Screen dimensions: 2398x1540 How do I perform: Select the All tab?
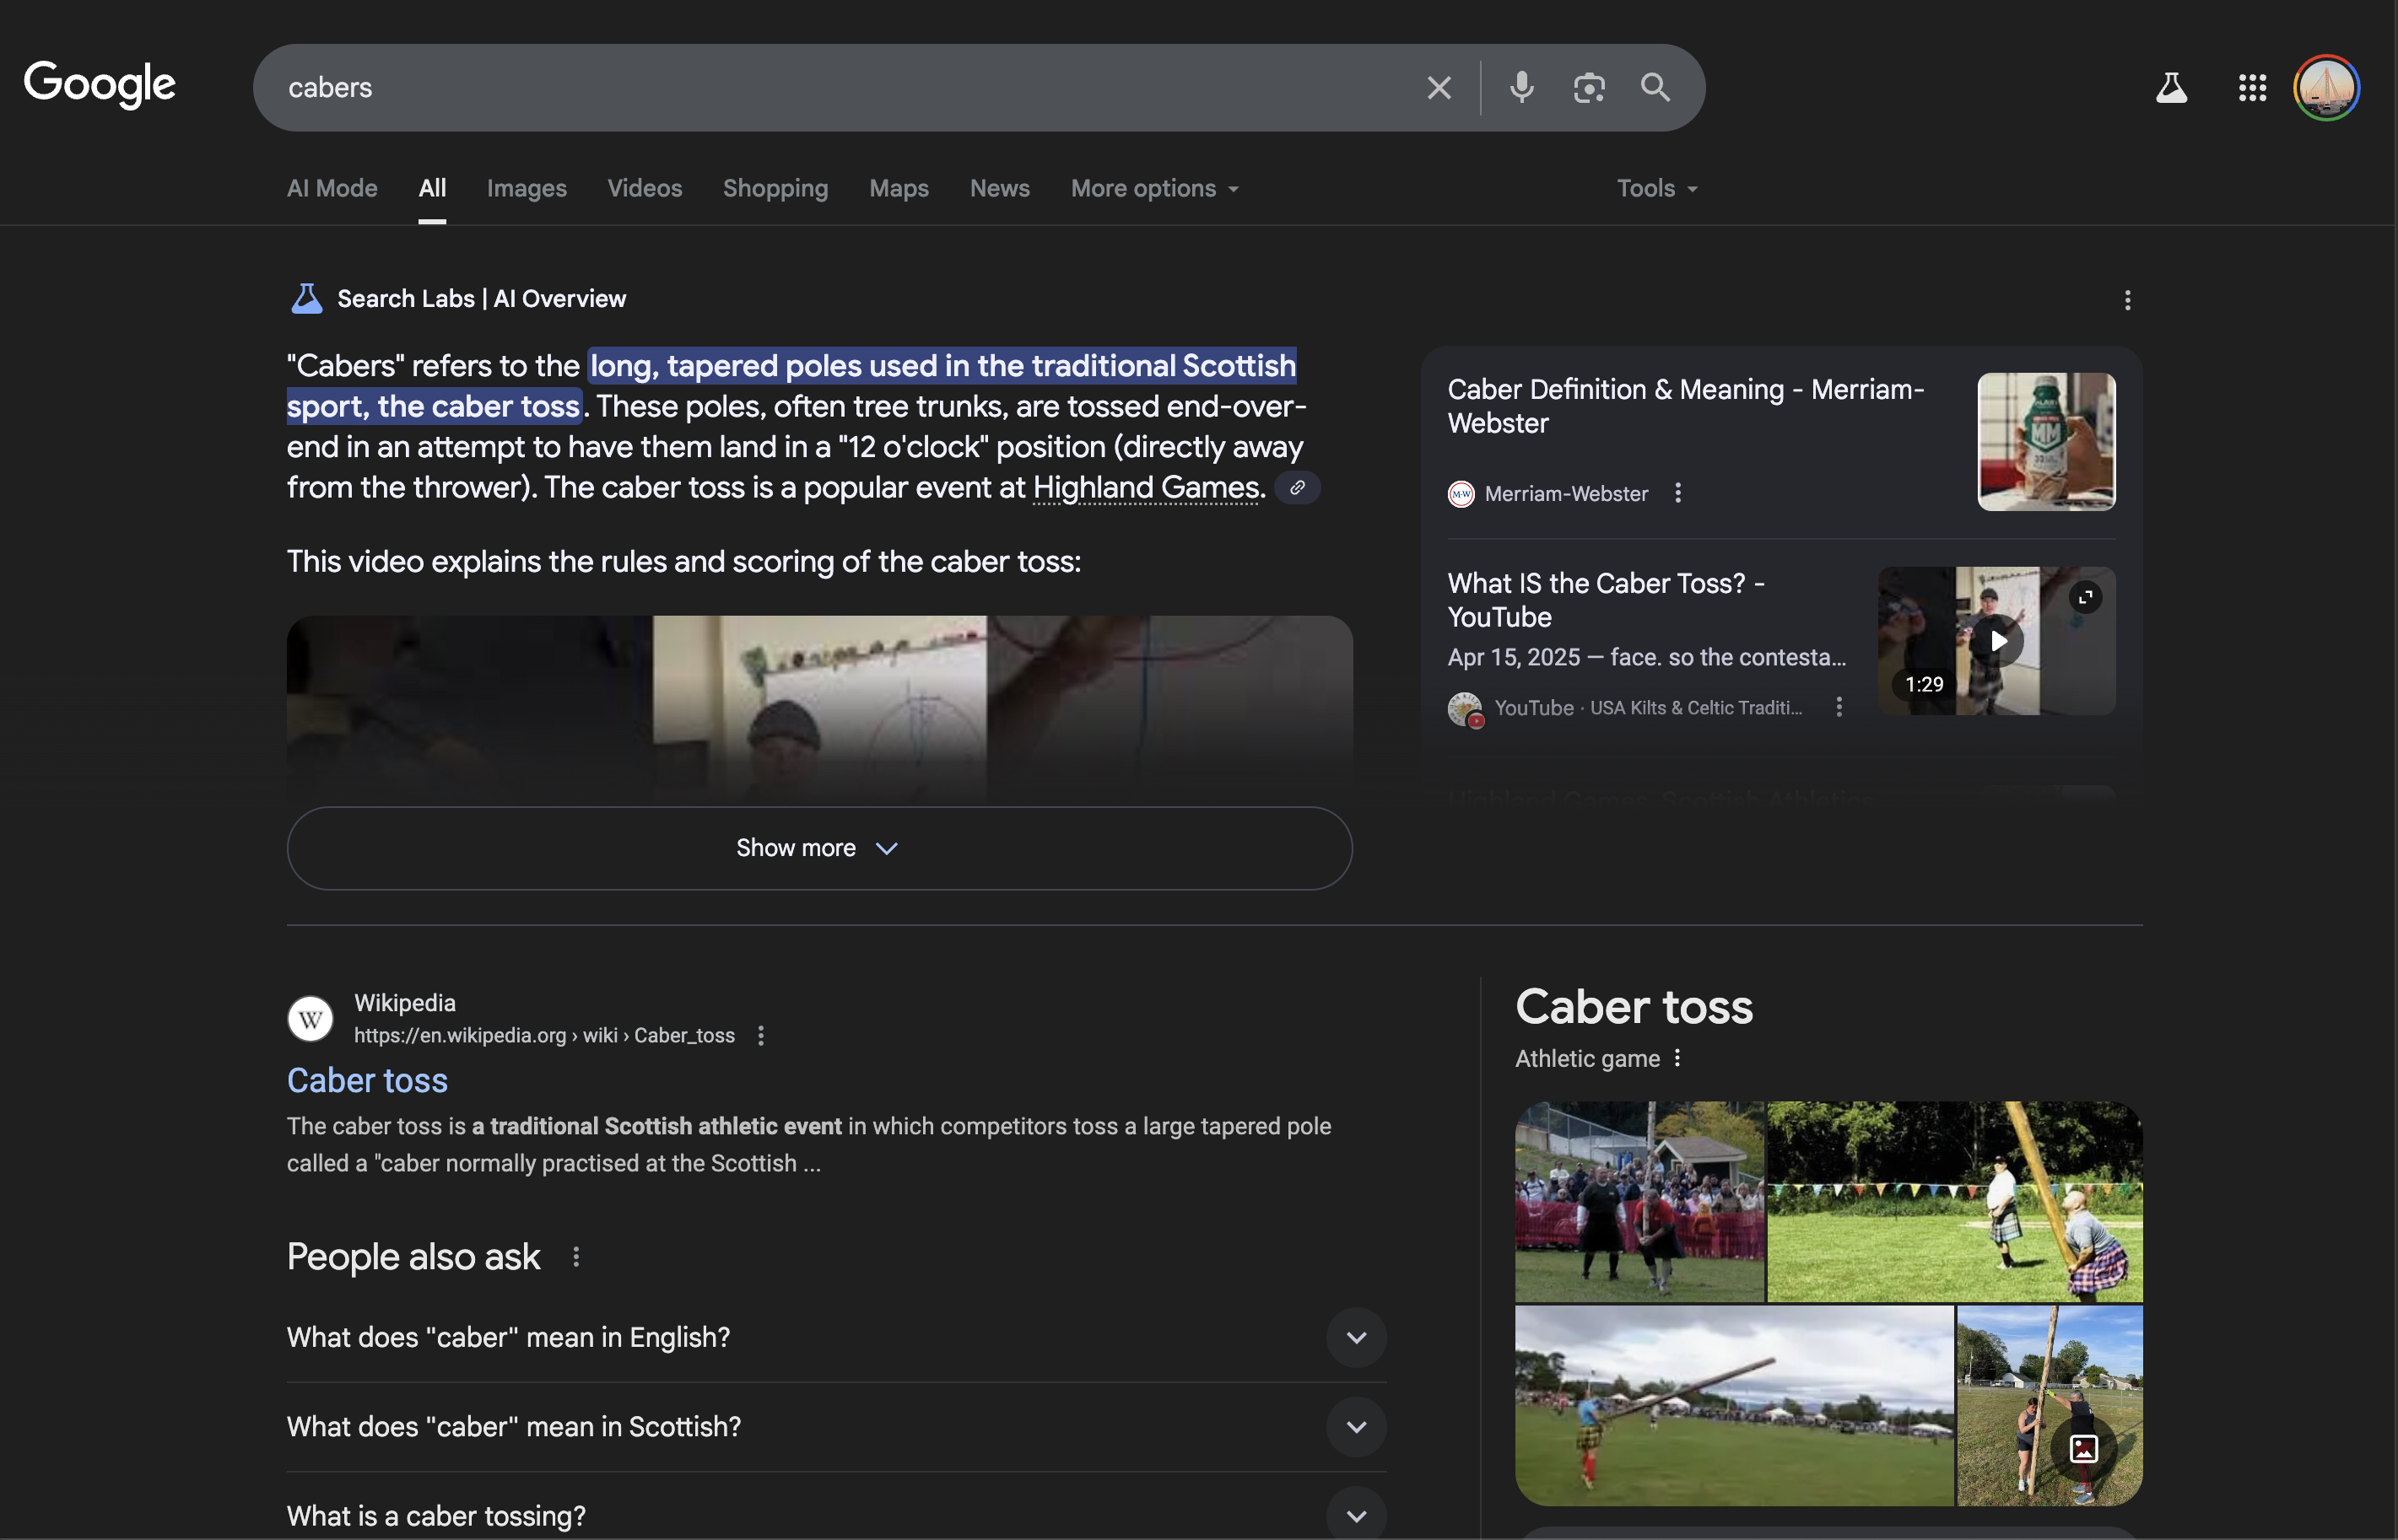click(432, 188)
